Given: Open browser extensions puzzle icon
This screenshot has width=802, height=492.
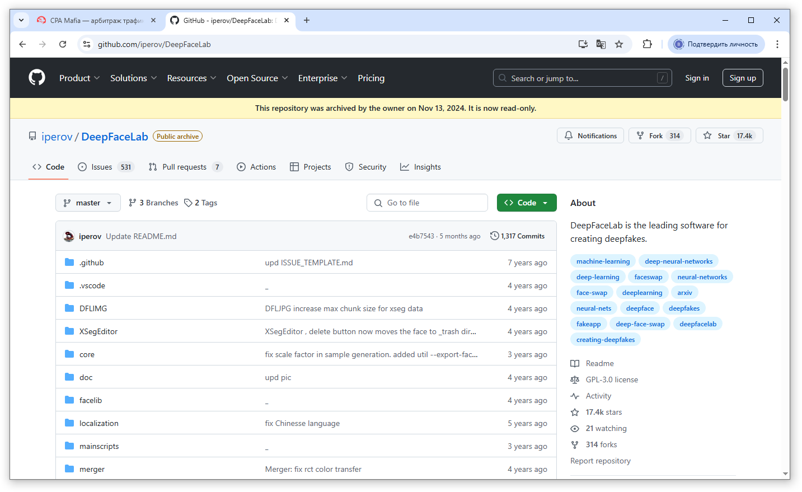Looking at the screenshot, I should coord(647,44).
